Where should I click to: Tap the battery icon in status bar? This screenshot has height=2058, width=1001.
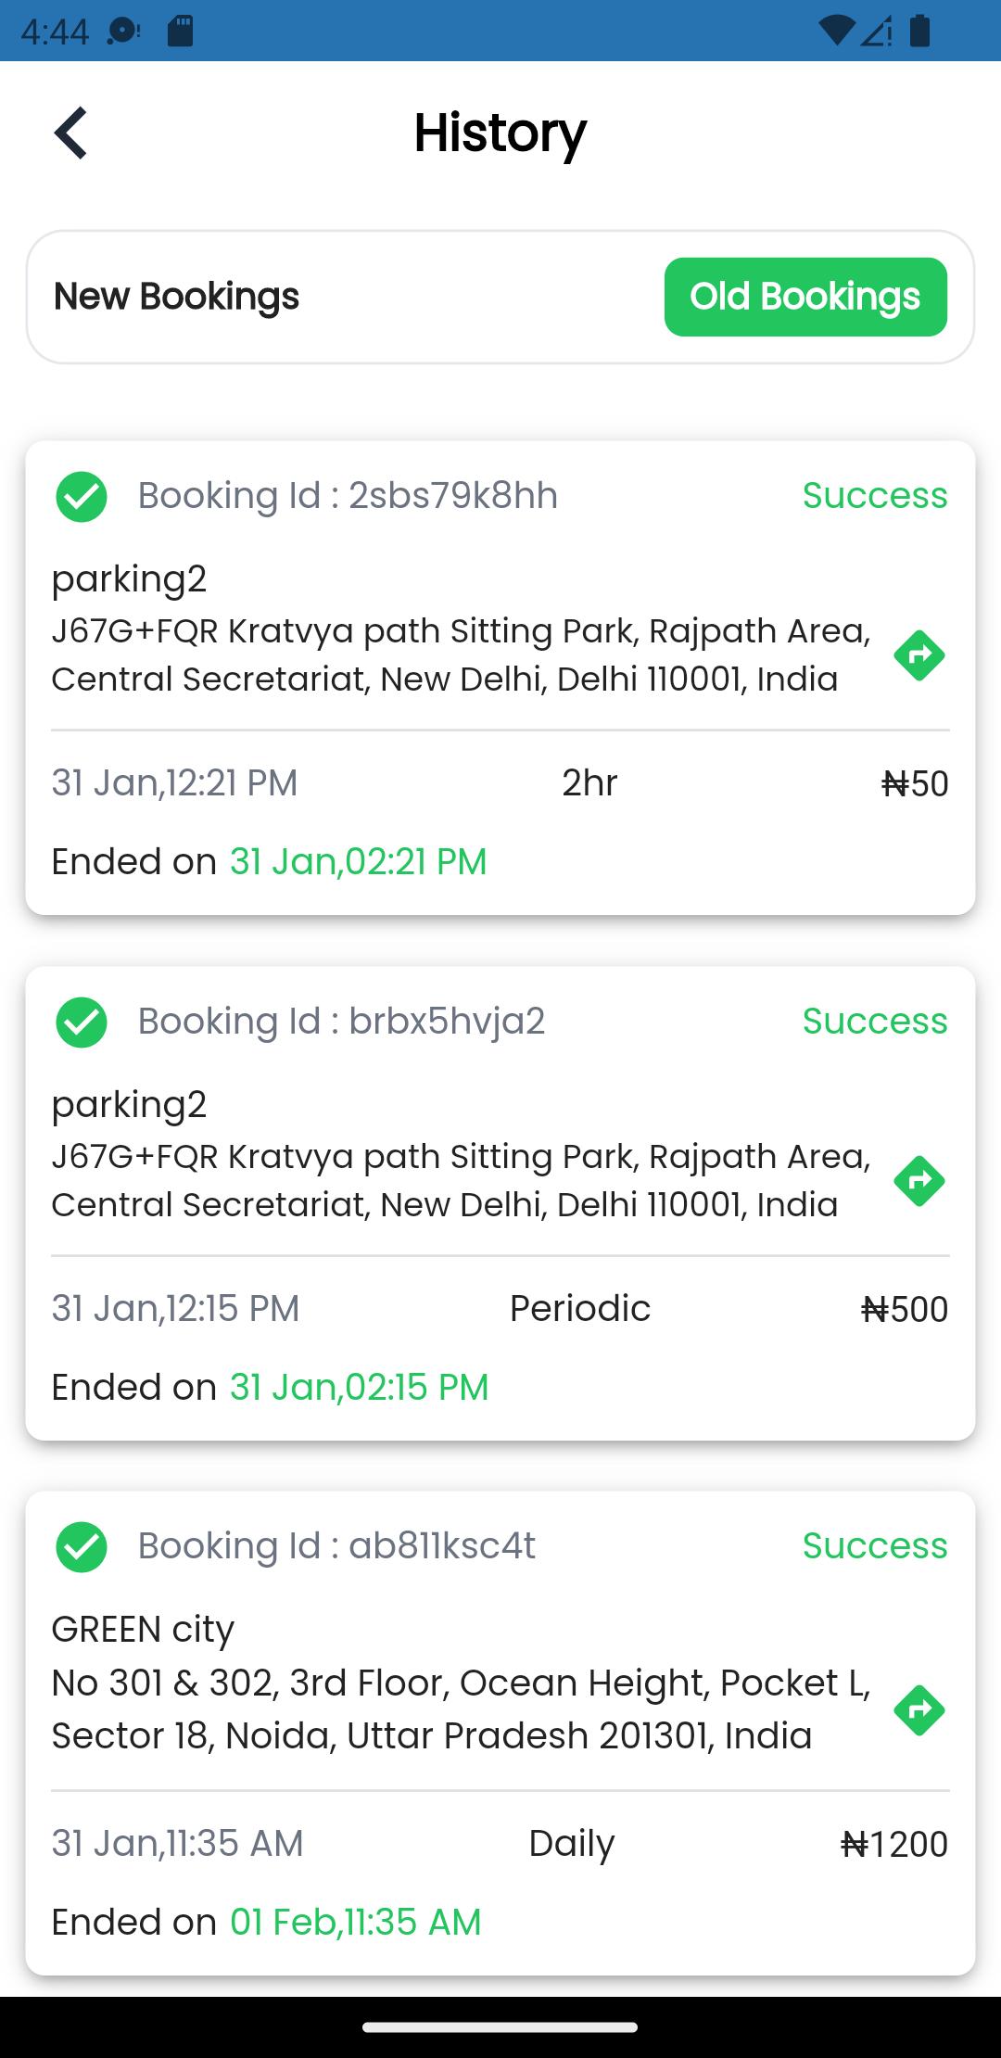pos(919,31)
